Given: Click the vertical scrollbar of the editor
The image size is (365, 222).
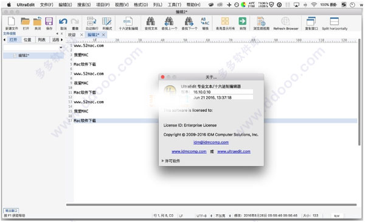Looking at the screenshot, I should (x=360, y=92).
